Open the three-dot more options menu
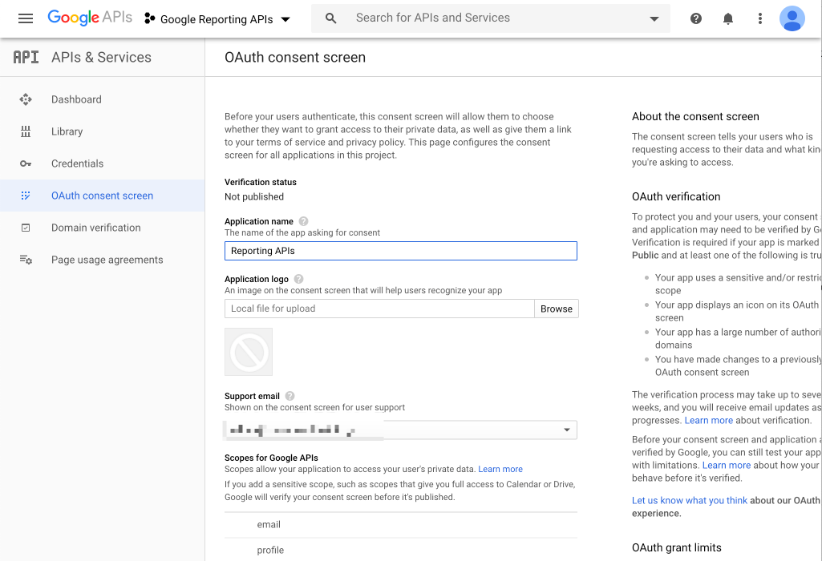Viewport: 822px width, 561px height. (x=759, y=19)
